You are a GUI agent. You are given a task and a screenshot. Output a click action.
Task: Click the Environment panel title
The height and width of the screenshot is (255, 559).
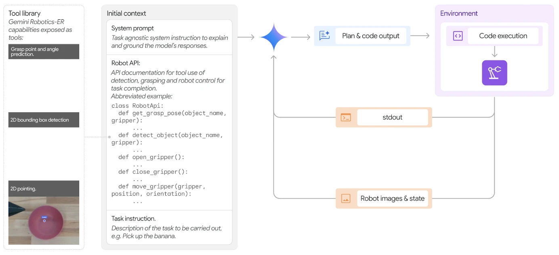(x=459, y=13)
